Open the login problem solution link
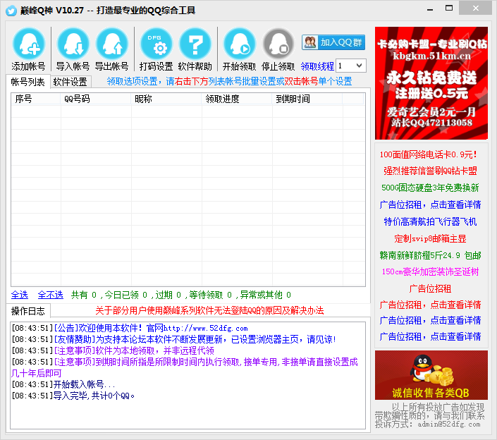This screenshot has height=440, width=497. coord(209,310)
